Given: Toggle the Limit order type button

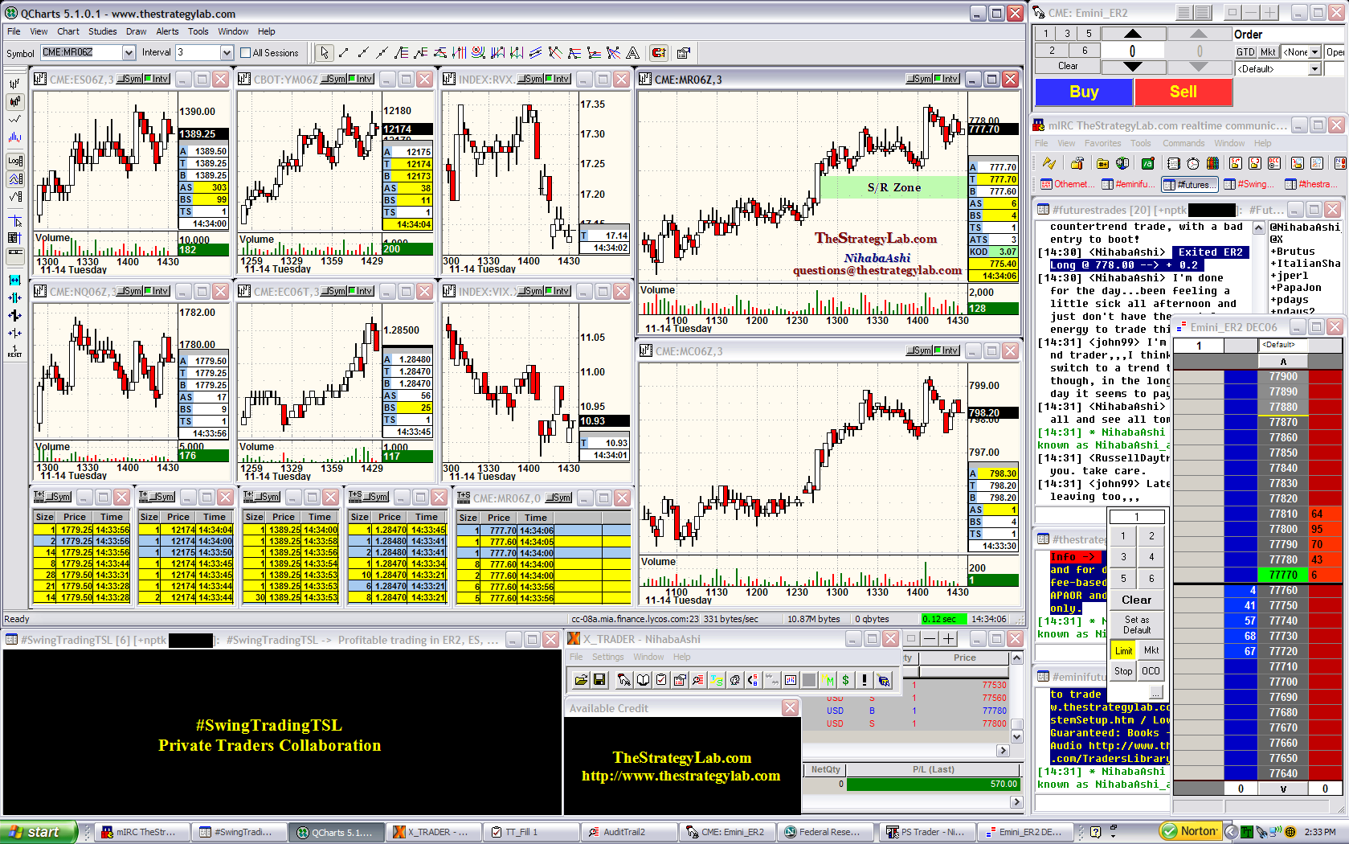Looking at the screenshot, I should click(1123, 650).
